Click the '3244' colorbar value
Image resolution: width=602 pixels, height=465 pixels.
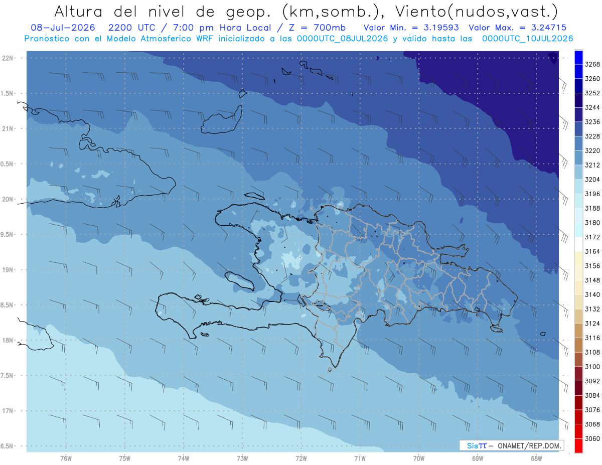(x=592, y=107)
